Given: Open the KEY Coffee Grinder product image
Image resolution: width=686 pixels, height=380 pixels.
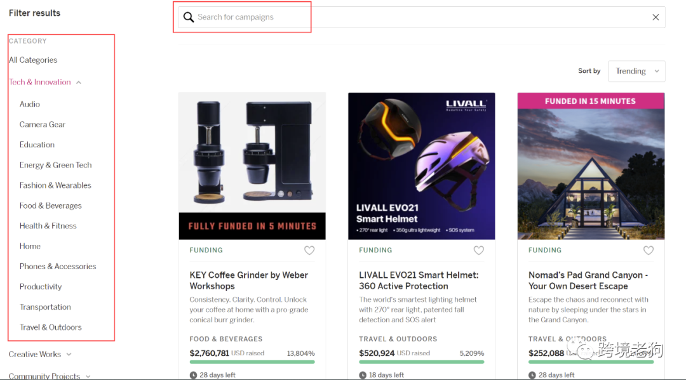Looking at the screenshot, I should point(252,166).
